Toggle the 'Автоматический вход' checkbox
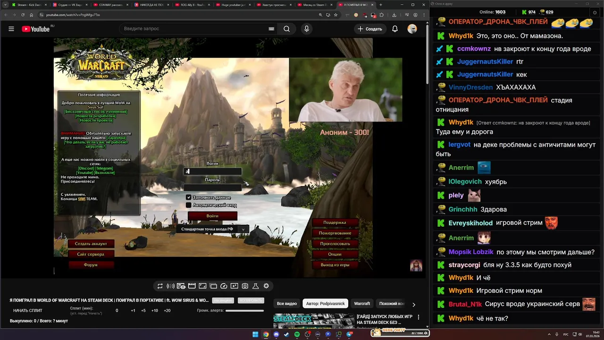This screenshot has height=340, width=604. point(189,205)
